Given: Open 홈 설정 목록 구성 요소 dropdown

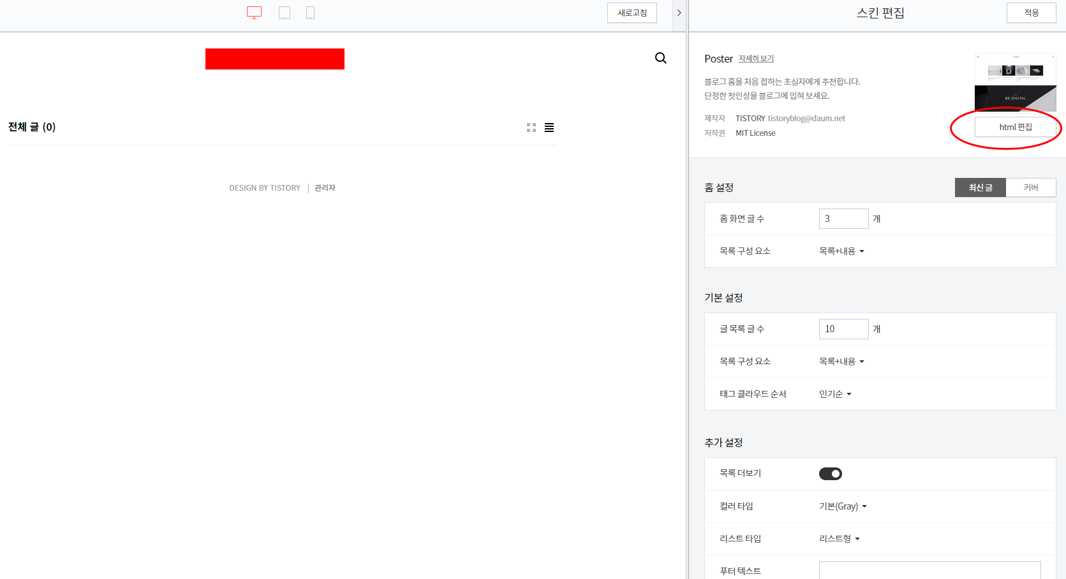Looking at the screenshot, I should tap(841, 251).
